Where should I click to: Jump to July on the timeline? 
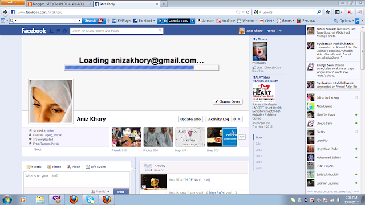[258, 143]
